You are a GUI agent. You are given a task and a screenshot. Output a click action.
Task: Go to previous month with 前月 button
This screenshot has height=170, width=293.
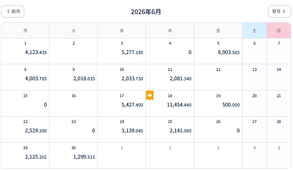13,11
